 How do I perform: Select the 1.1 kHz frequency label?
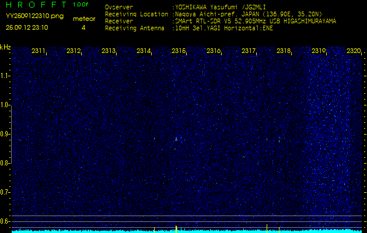point(5,76)
